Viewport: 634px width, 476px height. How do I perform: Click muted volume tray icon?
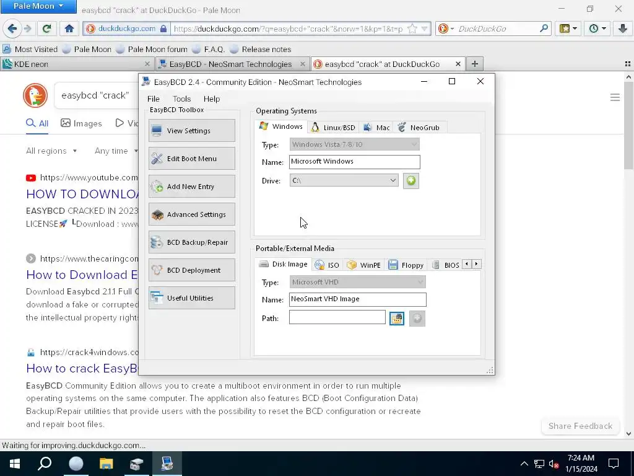pos(554,464)
